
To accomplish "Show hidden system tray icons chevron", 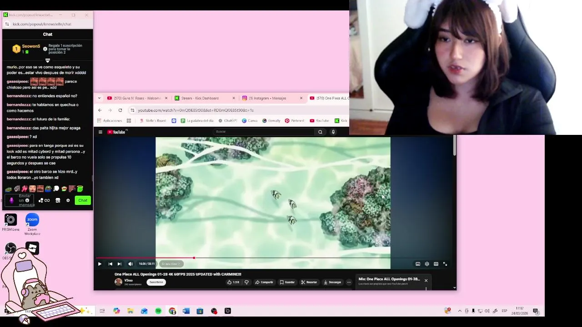I will [x=460, y=311].
